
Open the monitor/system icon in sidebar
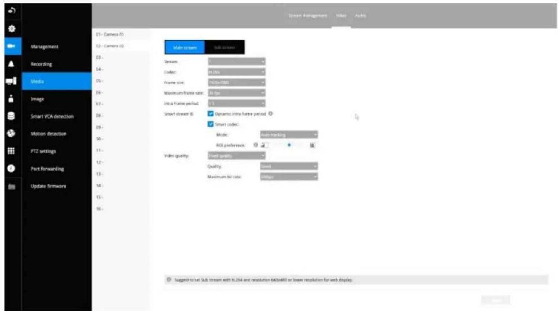tap(12, 81)
